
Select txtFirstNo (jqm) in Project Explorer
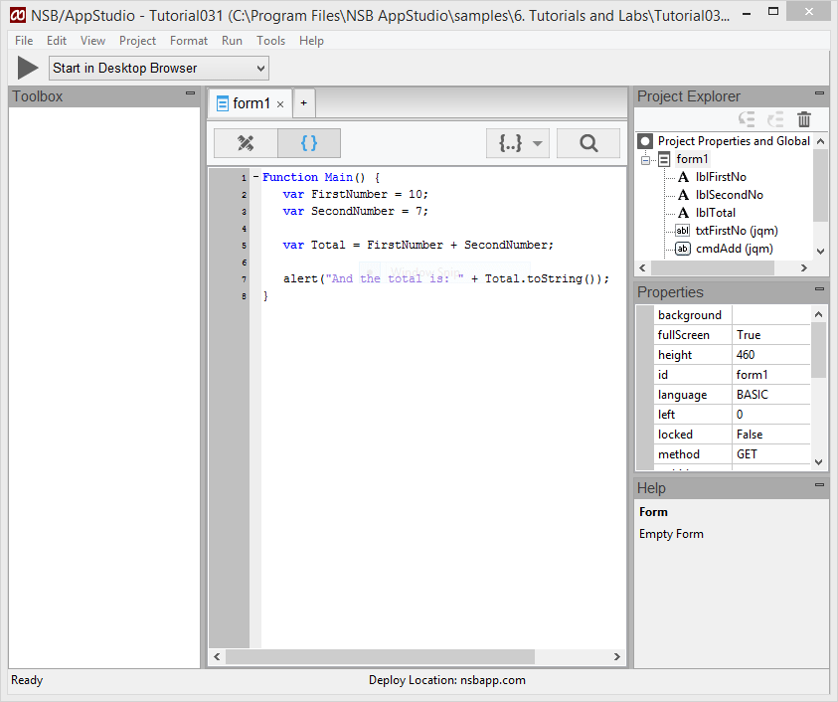[737, 231]
